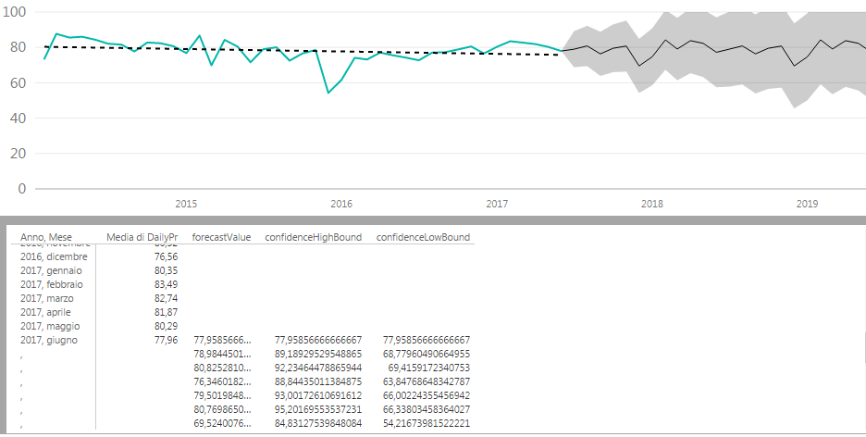Click the 2019 x-axis label
The width and height of the screenshot is (866, 437).
tap(808, 204)
